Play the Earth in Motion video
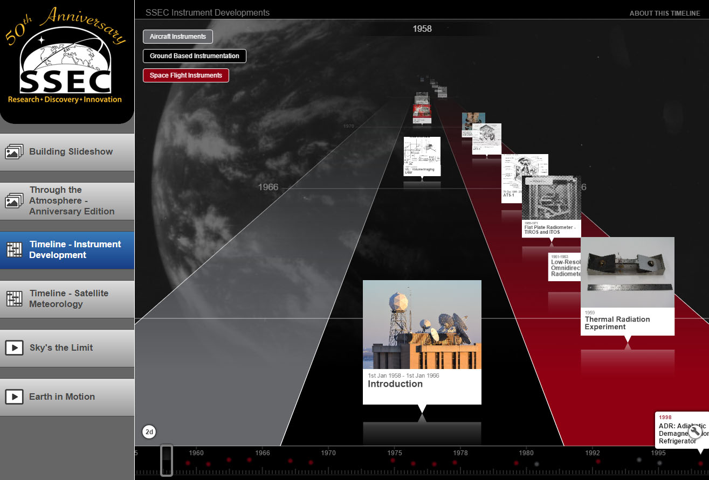 67,397
